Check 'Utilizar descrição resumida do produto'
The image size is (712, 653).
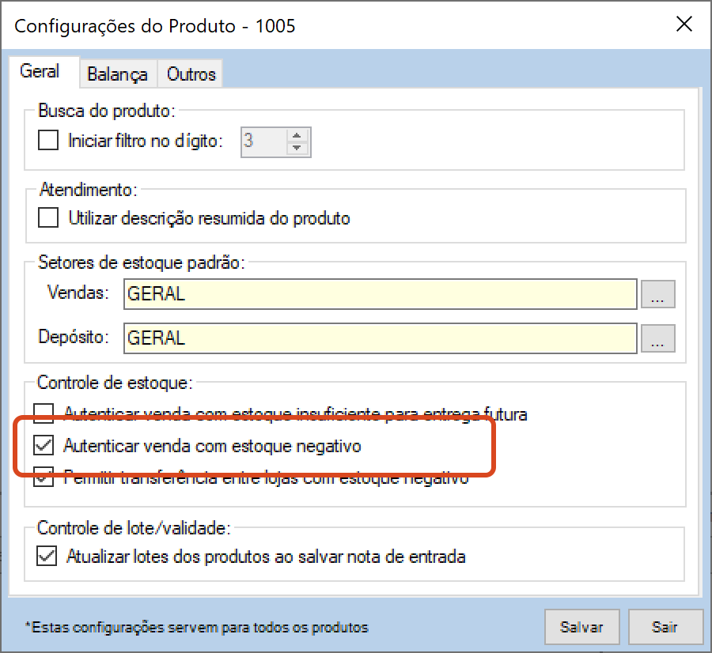pyautogui.click(x=49, y=217)
